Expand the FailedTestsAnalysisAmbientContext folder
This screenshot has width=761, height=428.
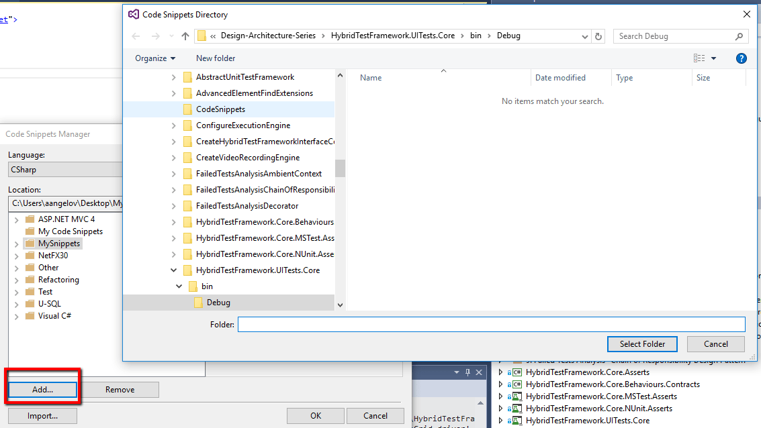click(x=174, y=174)
